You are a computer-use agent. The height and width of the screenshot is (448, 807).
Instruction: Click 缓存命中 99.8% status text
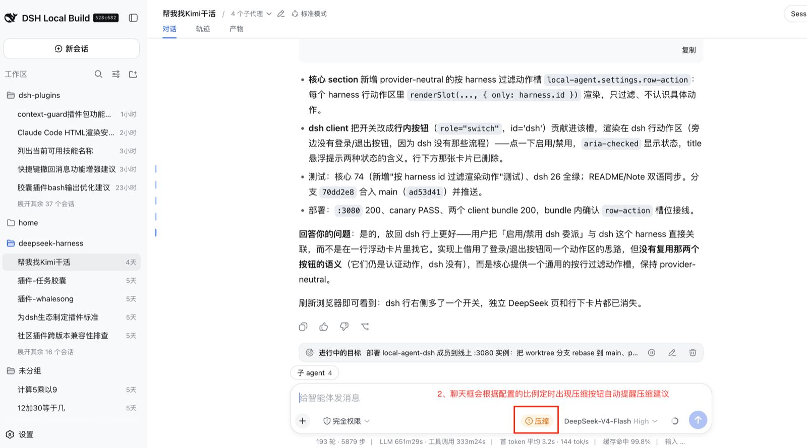click(627, 441)
